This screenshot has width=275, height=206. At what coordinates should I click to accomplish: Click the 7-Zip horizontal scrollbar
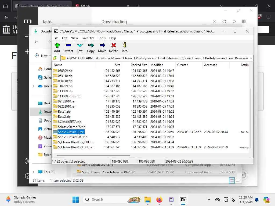click(93, 155)
